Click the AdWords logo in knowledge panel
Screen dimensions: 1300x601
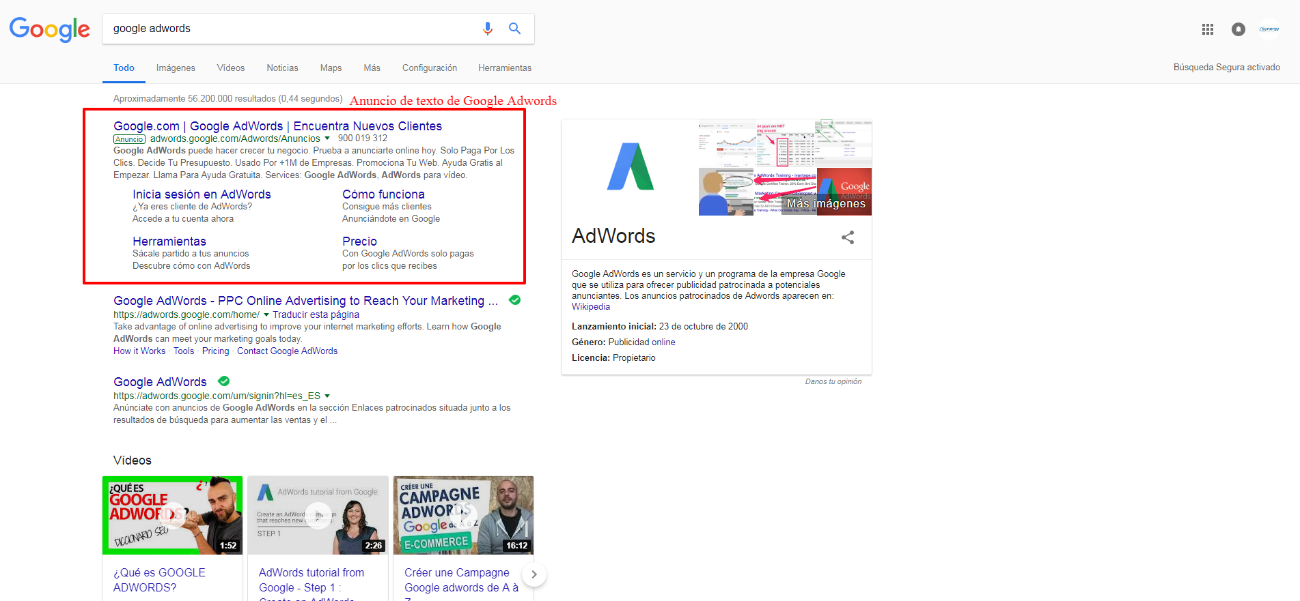click(630, 167)
